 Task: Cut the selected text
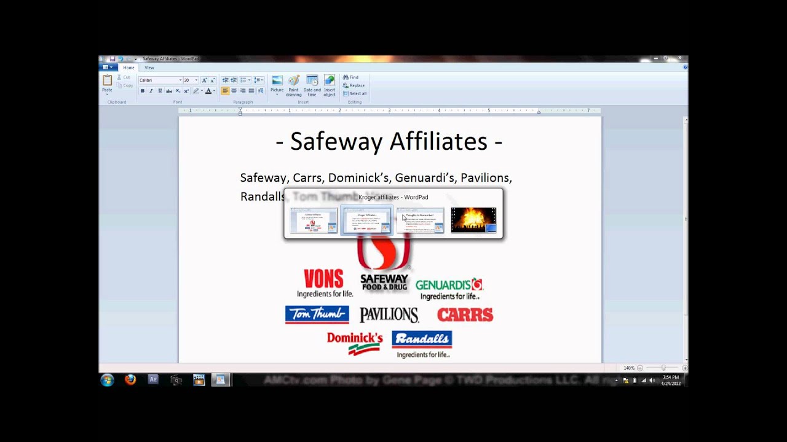(x=124, y=77)
